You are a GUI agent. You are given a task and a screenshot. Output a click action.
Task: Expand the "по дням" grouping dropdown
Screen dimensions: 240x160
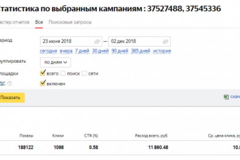[55, 62]
